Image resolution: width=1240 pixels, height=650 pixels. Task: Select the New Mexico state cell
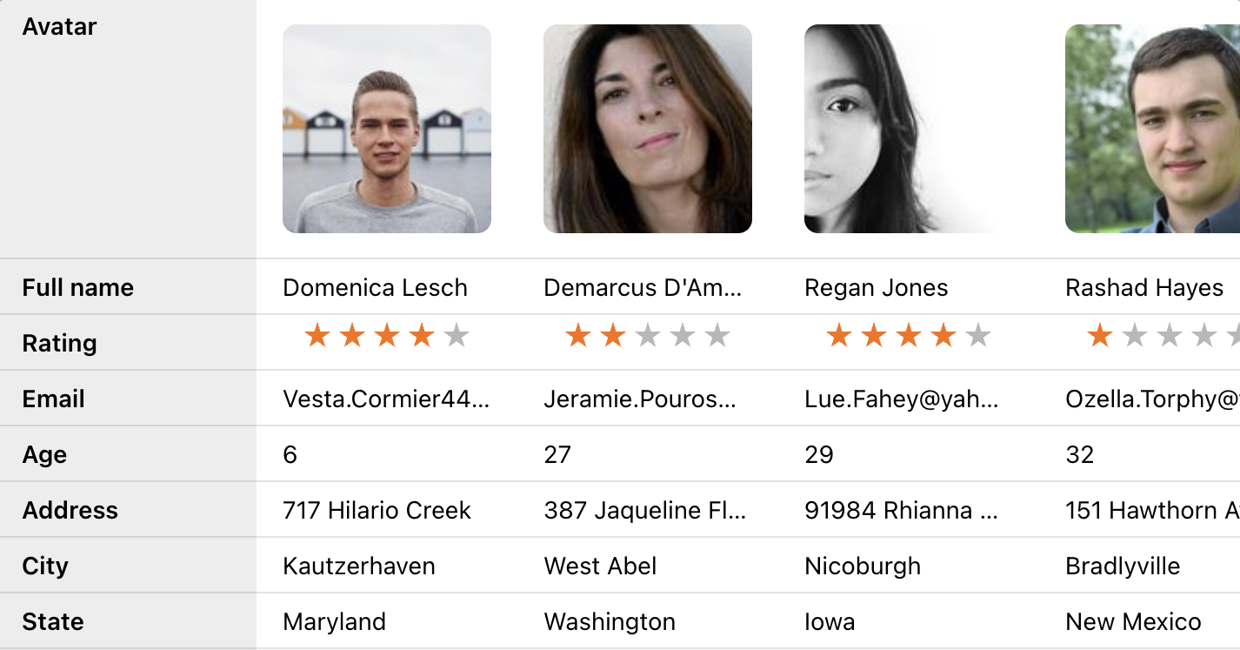pyautogui.click(x=1133, y=622)
